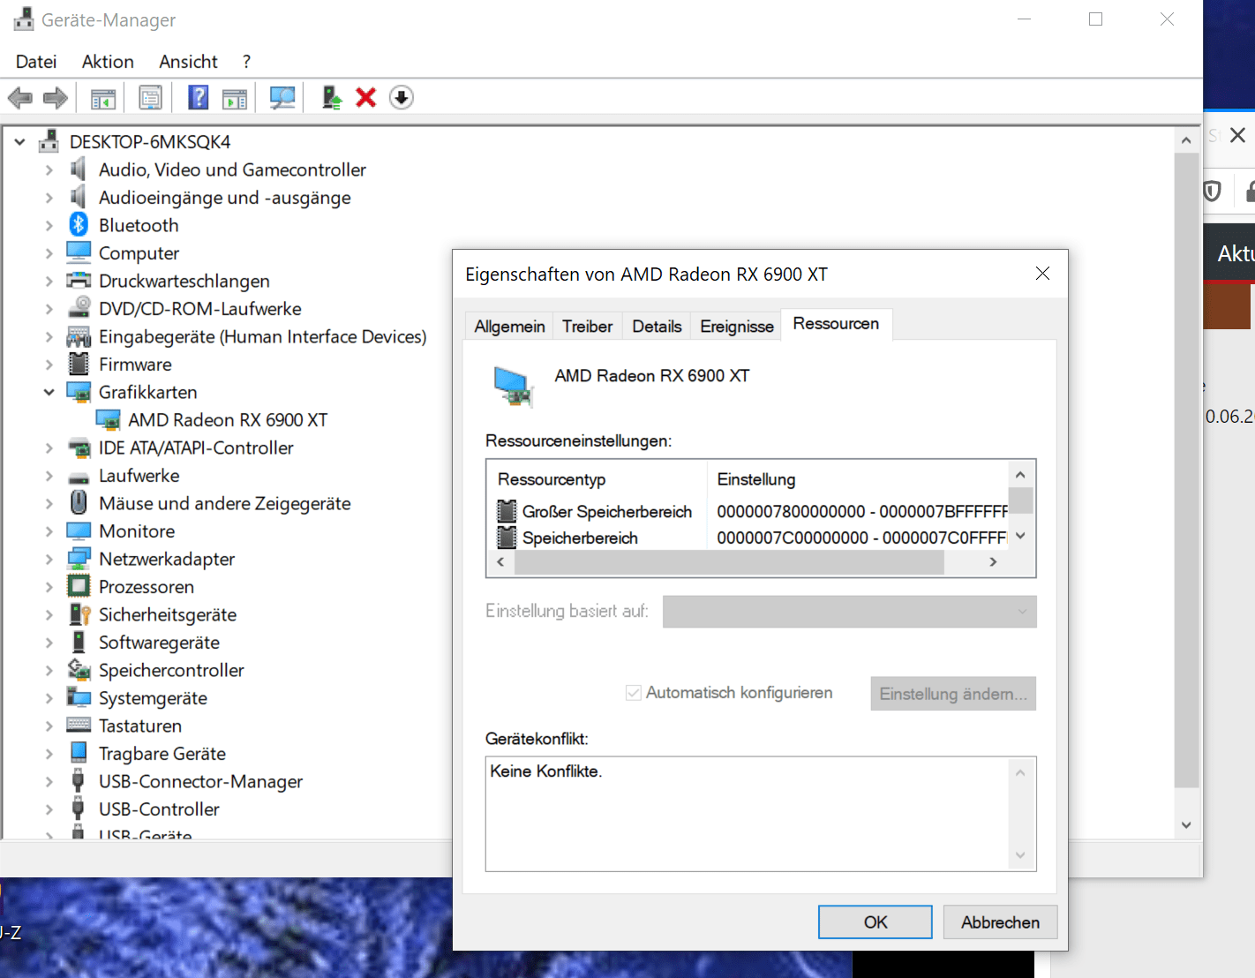Viewport: 1255px width, 978px height.
Task: Click the DVD/CD-ROM-Laufwerke disc icon
Action: pos(79,308)
